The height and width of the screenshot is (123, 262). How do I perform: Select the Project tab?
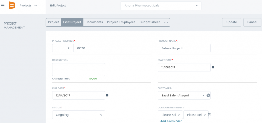pos(54,22)
